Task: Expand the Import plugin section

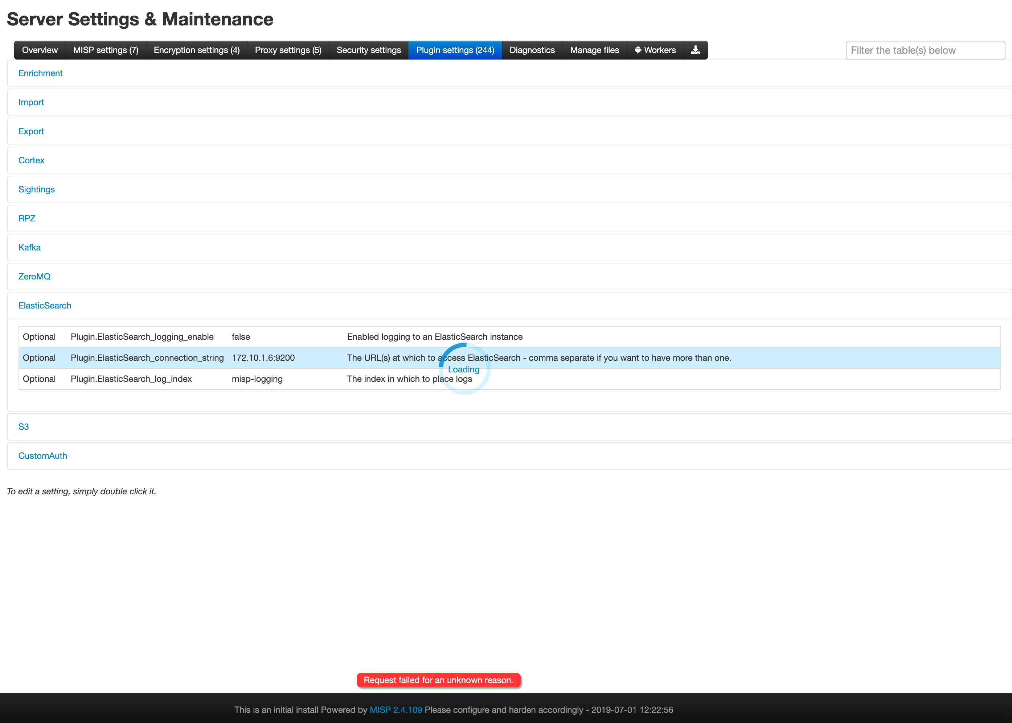Action: click(x=31, y=102)
